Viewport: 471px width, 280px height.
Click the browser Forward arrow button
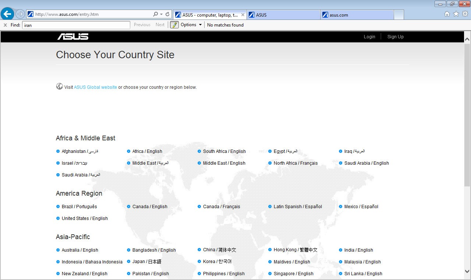pos(20,14)
